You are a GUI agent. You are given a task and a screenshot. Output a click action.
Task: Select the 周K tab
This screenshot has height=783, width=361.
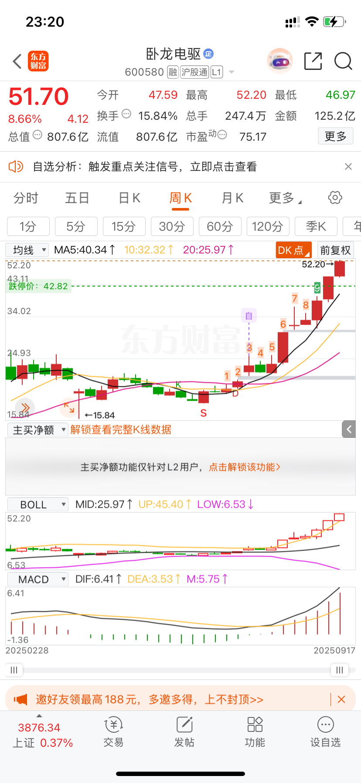180,198
